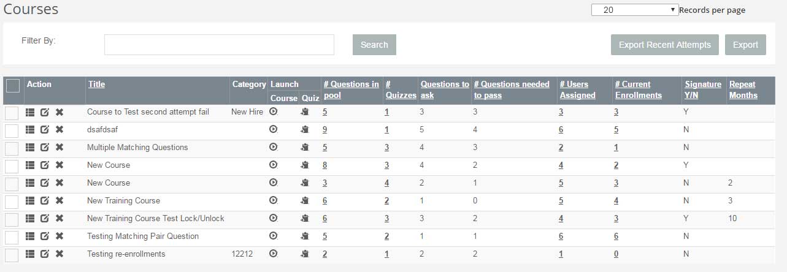Focus the Filter By text field
The image size is (787, 272).
(219, 45)
